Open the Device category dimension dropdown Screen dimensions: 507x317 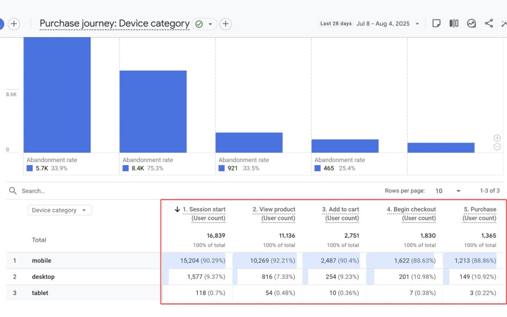(x=59, y=210)
